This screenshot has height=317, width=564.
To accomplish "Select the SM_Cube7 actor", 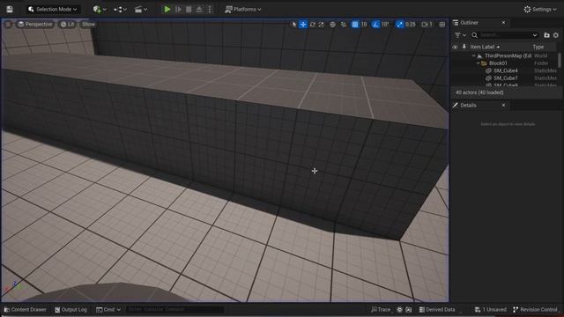I will point(505,78).
